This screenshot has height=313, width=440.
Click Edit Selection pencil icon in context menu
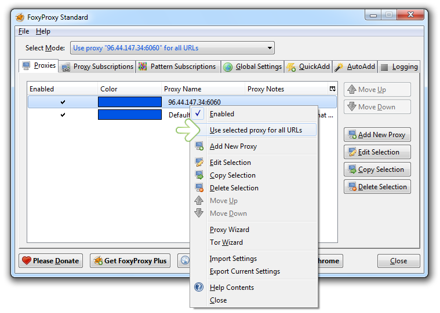point(199,163)
